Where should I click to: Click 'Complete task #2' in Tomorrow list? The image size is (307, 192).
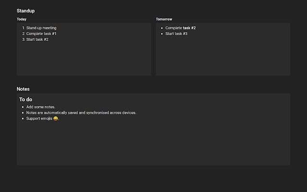point(180,28)
